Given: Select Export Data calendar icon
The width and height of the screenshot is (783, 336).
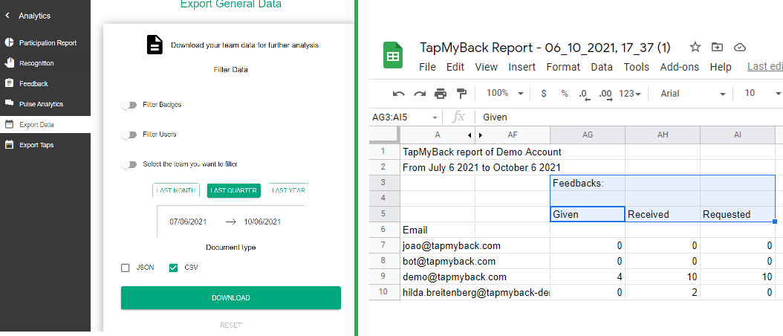Looking at the screenshot, I should coord(9,124).
